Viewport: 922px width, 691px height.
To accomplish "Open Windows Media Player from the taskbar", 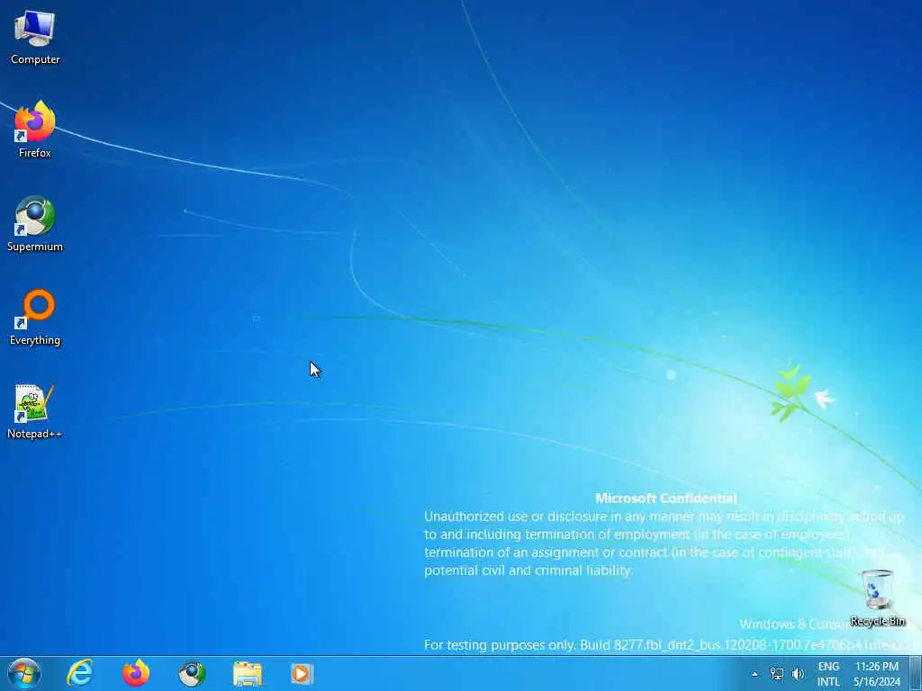I will tap(303, 673).
